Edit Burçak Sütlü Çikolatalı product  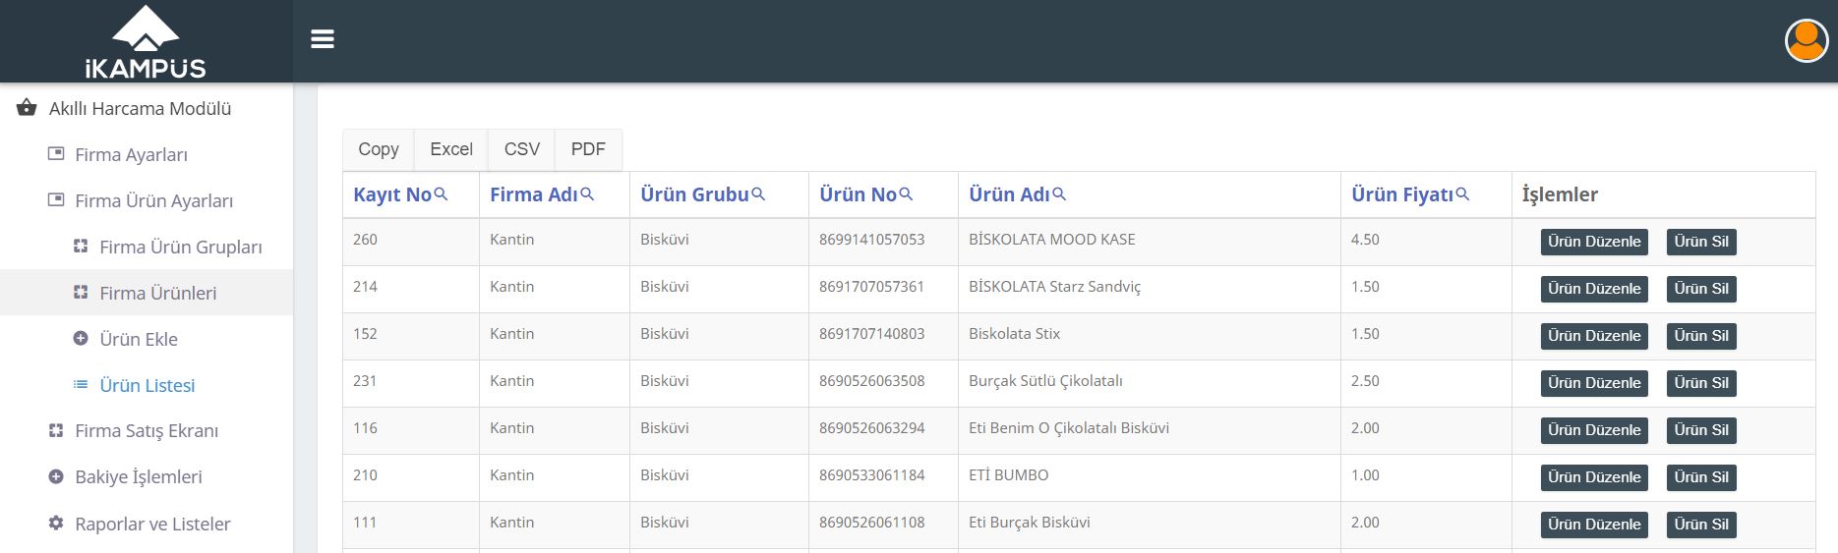click(x=1594, y=383)
